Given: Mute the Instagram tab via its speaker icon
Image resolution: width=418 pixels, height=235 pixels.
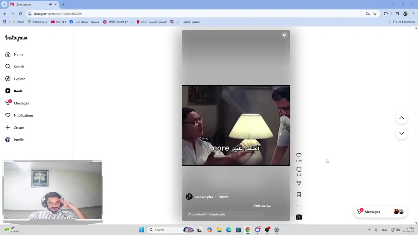Looking at the screenshot, I should pos(50,4).
